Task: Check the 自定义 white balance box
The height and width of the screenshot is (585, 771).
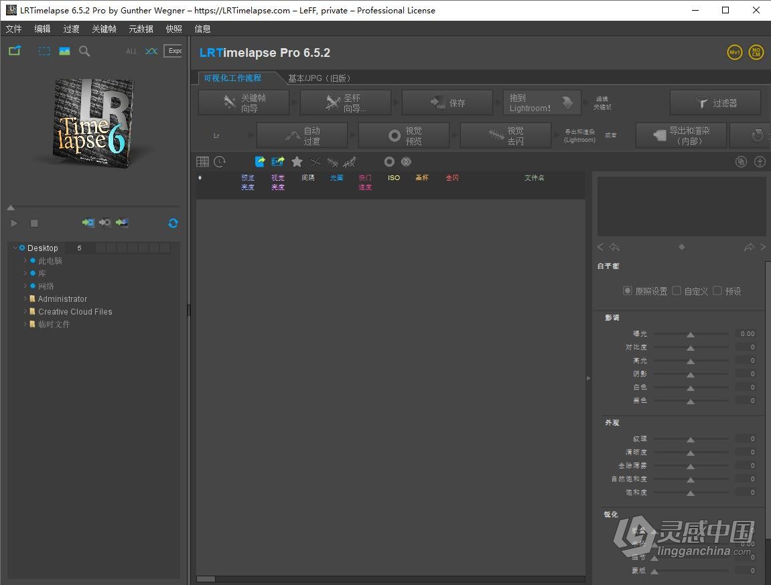Action: (x=677, y=290)
